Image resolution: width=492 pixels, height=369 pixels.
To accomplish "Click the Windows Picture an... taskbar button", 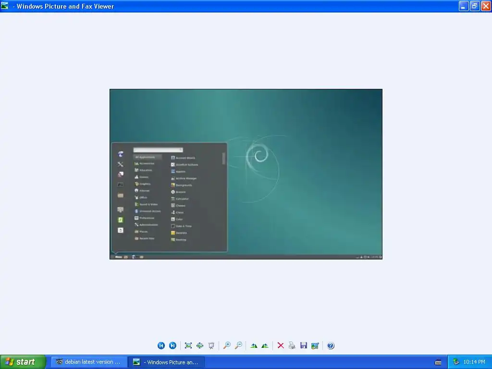I will click(x=166, y=362).
